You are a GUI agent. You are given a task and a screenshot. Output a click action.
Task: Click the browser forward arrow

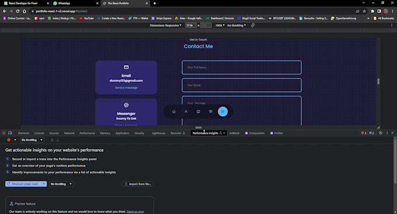[11, 11]
